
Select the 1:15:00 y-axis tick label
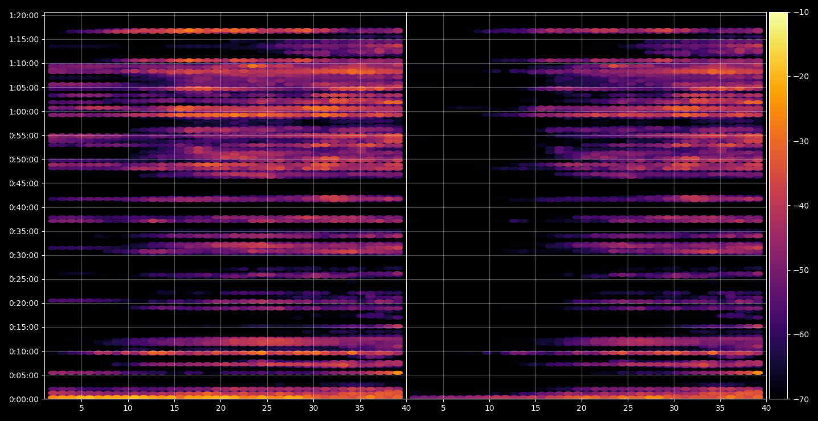tap(24, 39)
